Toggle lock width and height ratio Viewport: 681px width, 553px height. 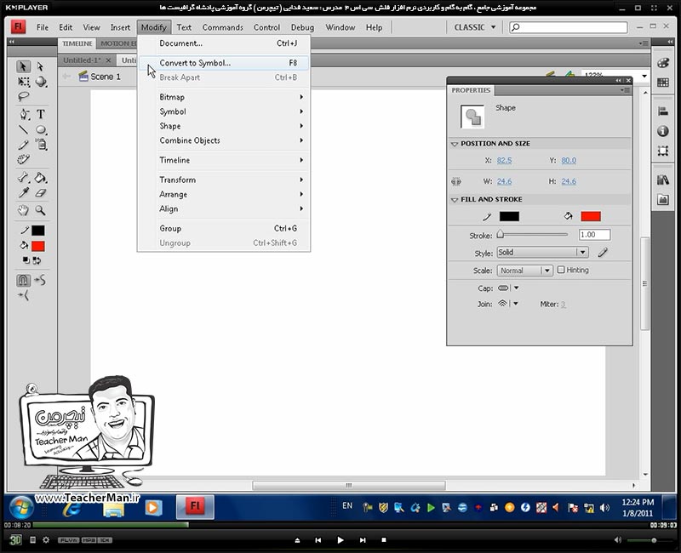[456, 181]
